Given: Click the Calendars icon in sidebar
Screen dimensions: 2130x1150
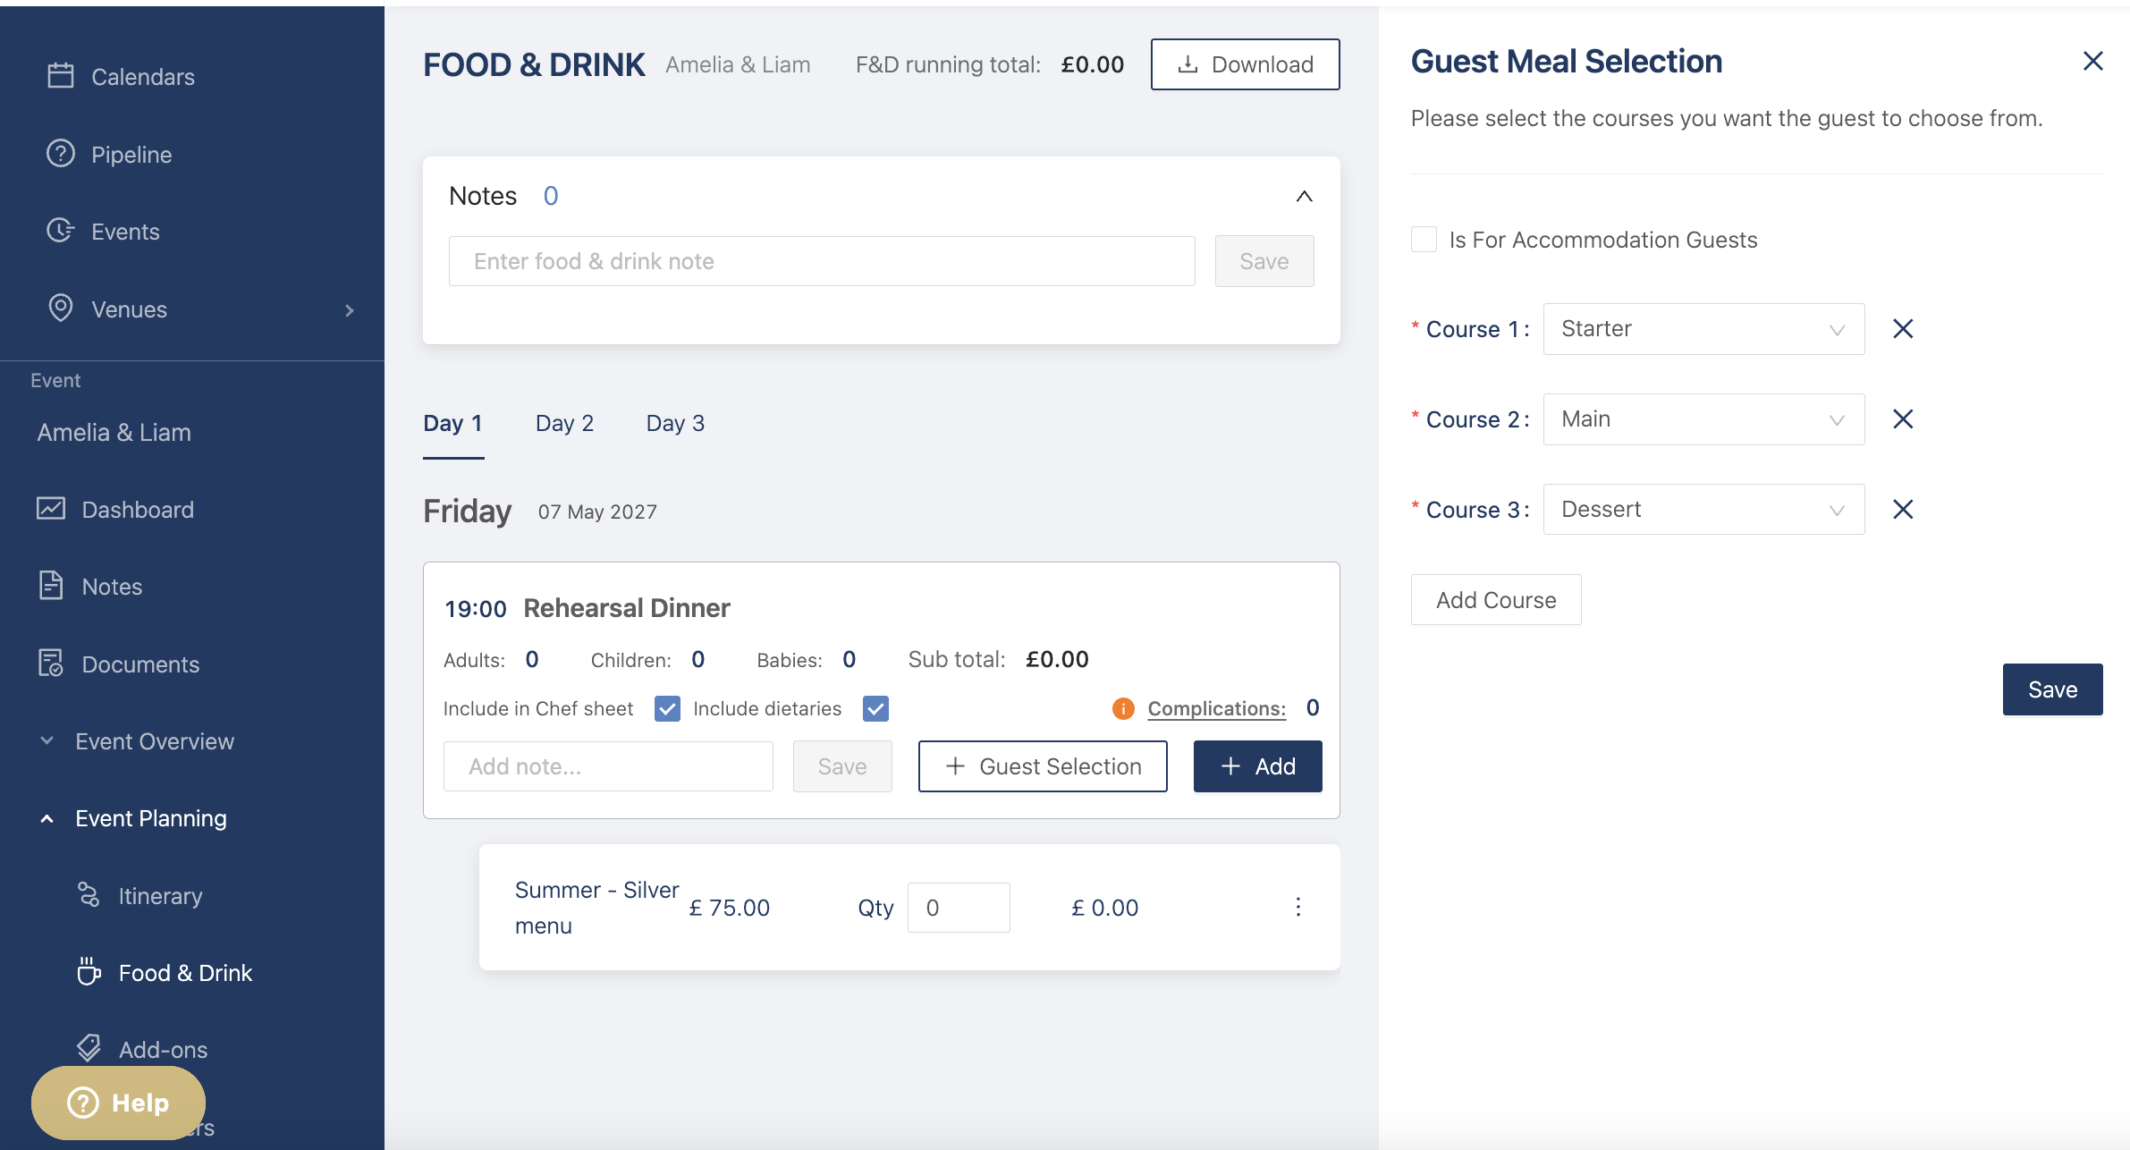Looking at the screenshot, I should pos(60,76).
